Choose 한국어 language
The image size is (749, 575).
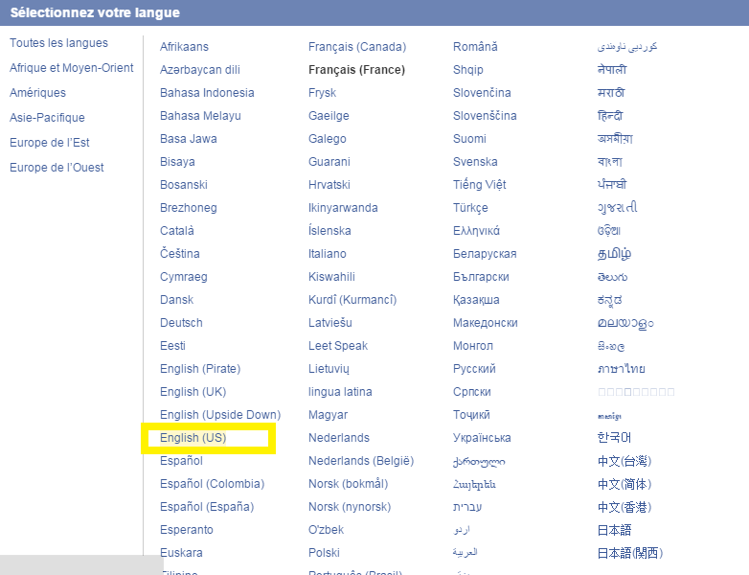(x=614, y=438)
